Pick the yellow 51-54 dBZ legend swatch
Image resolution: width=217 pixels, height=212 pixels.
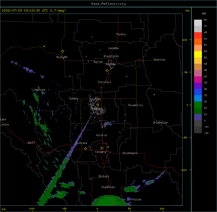point(198,54)
